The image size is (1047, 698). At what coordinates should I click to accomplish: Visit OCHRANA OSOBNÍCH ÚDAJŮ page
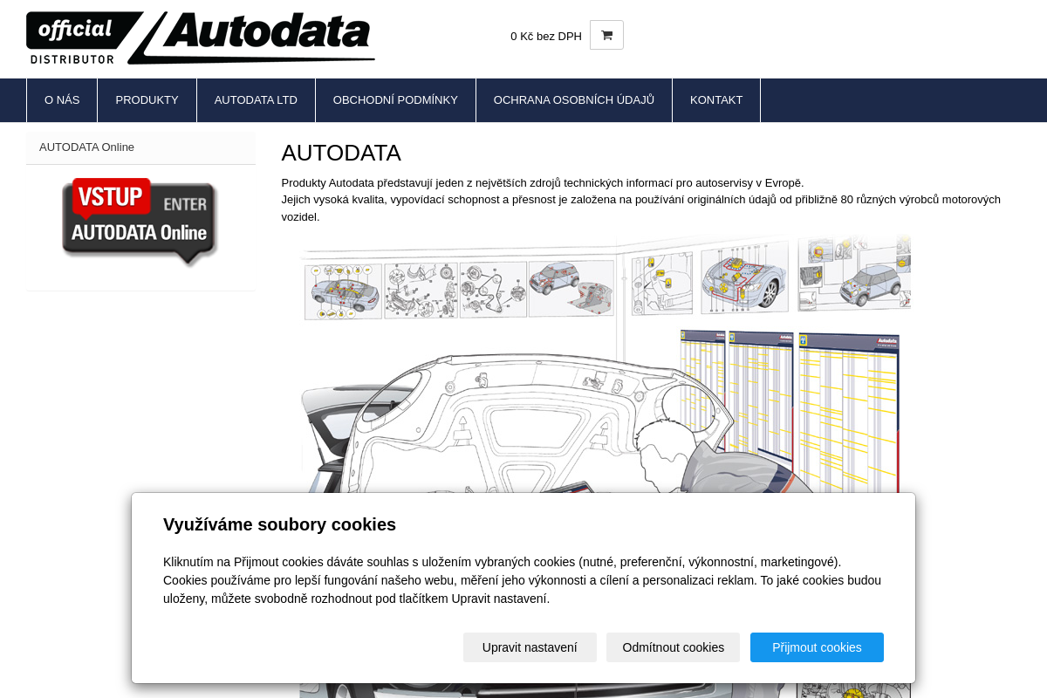(x=573, y=99)
